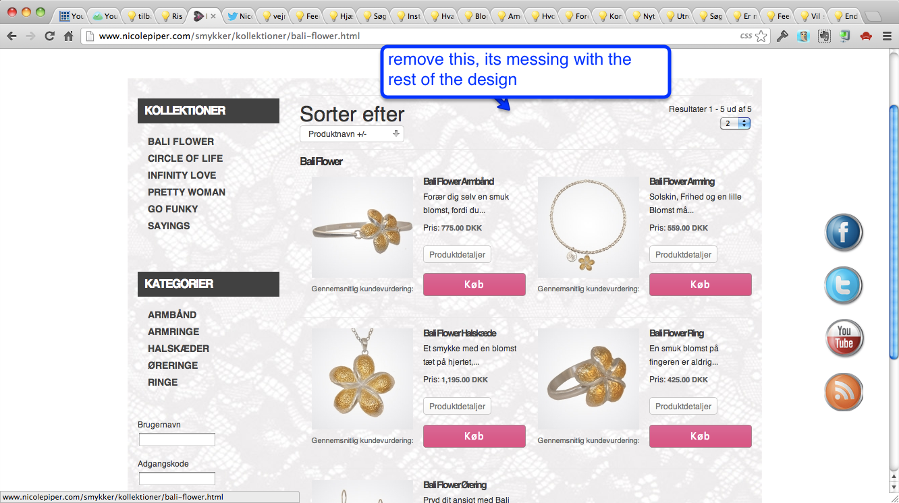Go back with browser back arrow

(x=11, y=36)
